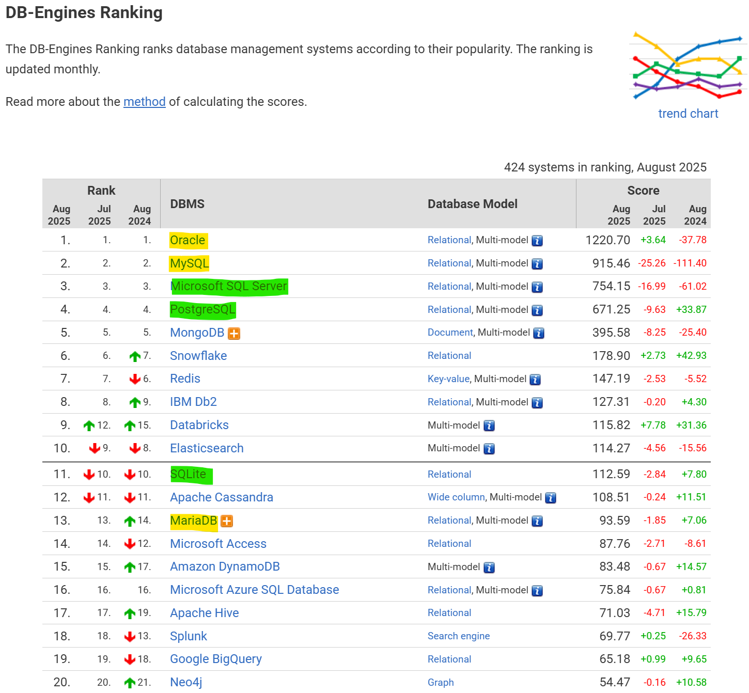Click the info icon in the Elasticsearch row
The width and height of the screenshot is (749, 693).
click(x=489, y=449)
